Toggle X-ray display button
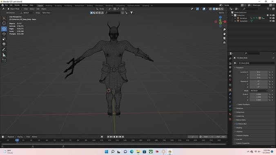Viewport: 276px width, 155px height. point(210,9)
